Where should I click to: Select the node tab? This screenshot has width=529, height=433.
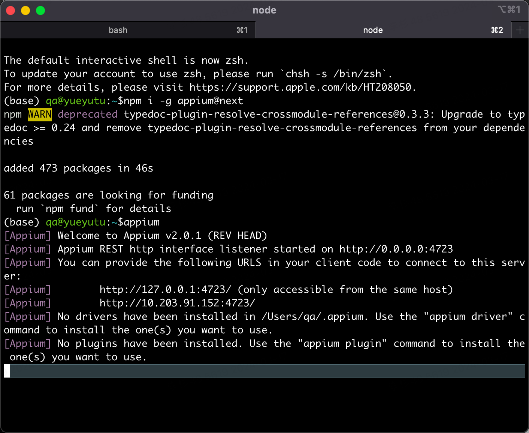[373, 30]
